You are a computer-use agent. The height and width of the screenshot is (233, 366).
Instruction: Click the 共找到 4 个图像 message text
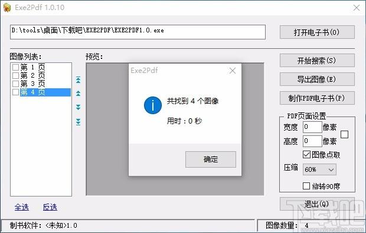pos(192,101)
